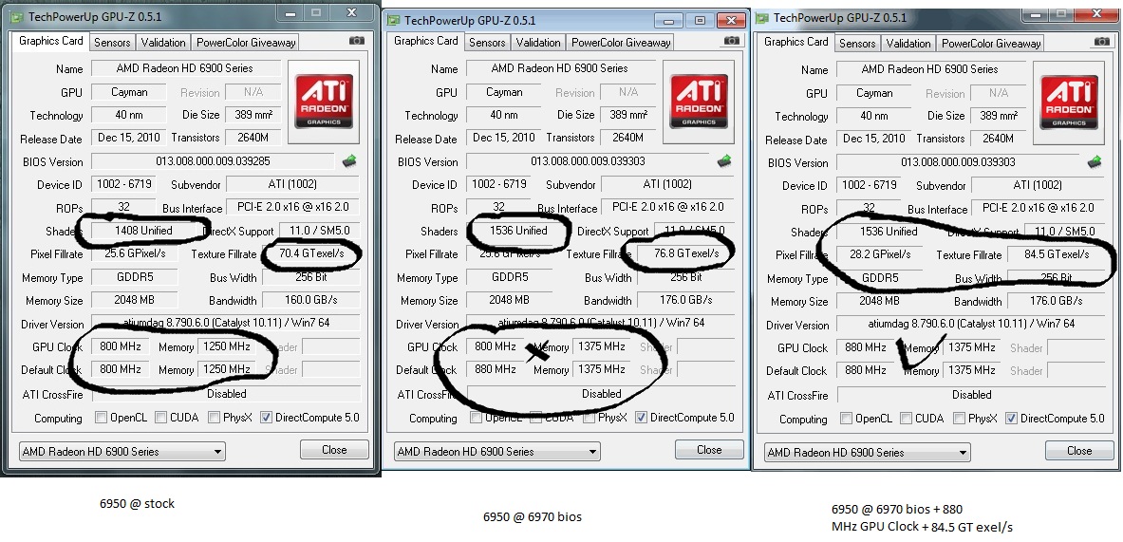Click 880 MHz GPU clock in right window

[x=865, y=347]
